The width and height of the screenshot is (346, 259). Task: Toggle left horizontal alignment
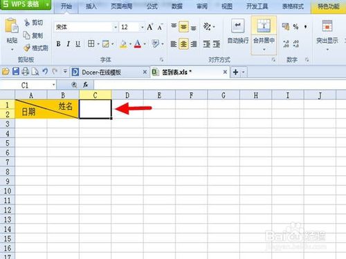[x=174, y=44]
